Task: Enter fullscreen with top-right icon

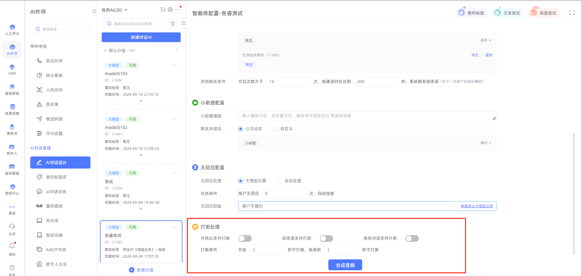Action: [572, 13]
